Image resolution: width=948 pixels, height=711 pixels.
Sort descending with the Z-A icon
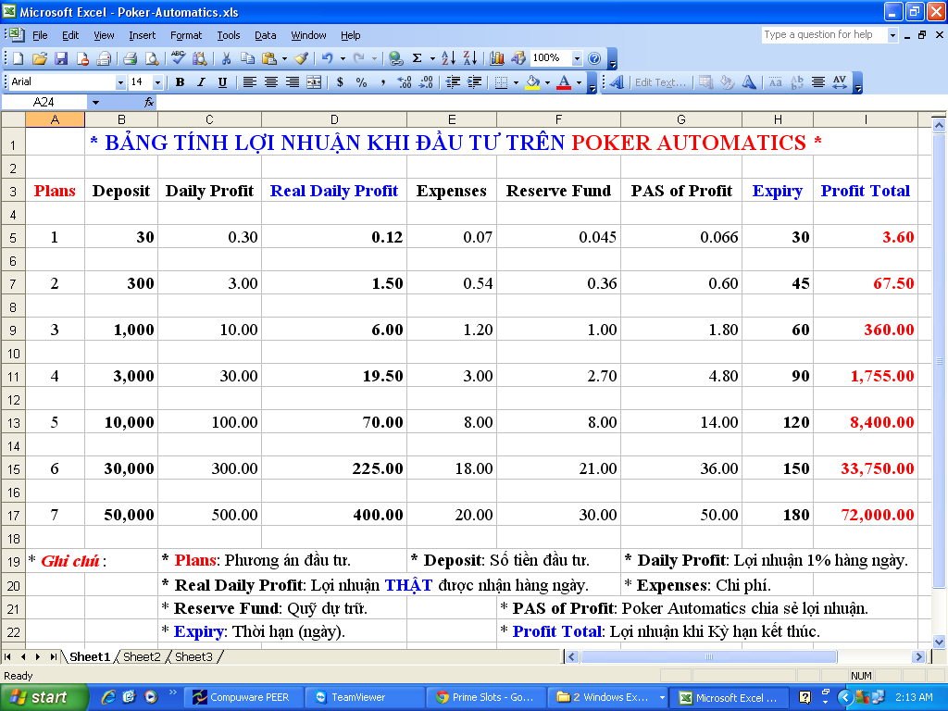point(470,58)
